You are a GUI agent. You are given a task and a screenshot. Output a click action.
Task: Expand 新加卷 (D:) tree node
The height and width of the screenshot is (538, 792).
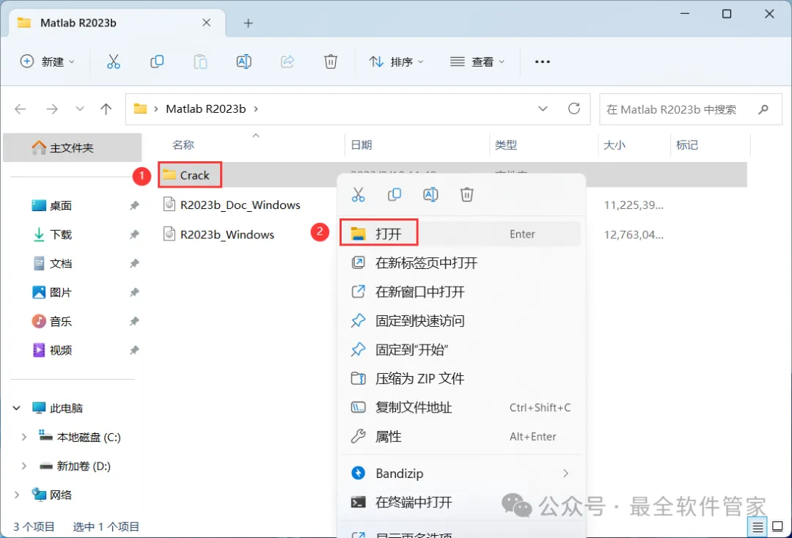coord(23,466)
